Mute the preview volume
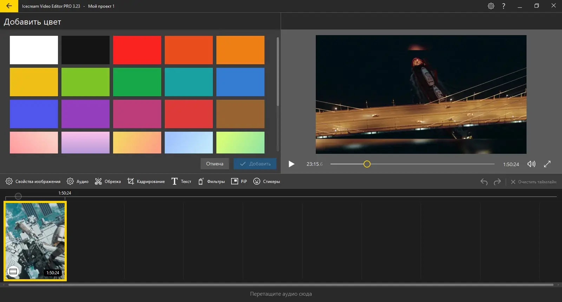This screenshot has height=302, width=562. 531,164
